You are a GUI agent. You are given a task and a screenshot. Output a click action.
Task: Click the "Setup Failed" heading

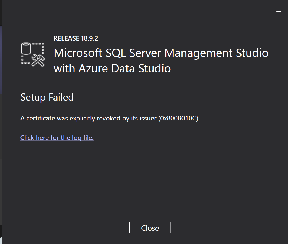[x=47, y=97]
